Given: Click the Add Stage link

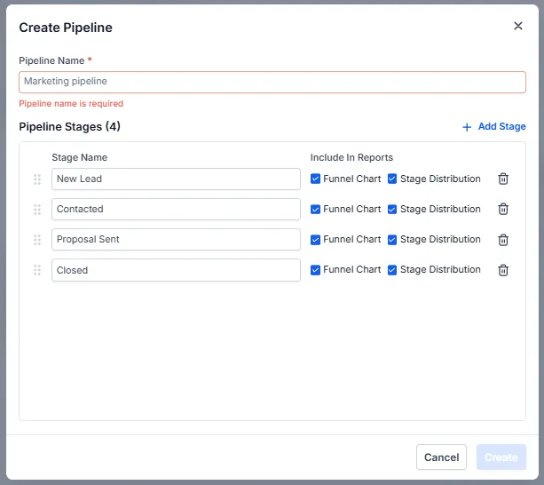Looking at the screenshot, I should 494,127.
